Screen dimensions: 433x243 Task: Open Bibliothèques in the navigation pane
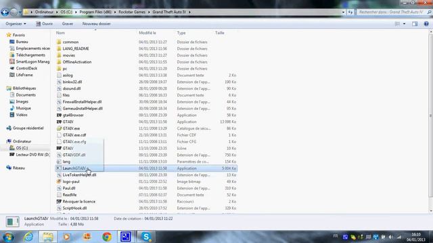24,88
